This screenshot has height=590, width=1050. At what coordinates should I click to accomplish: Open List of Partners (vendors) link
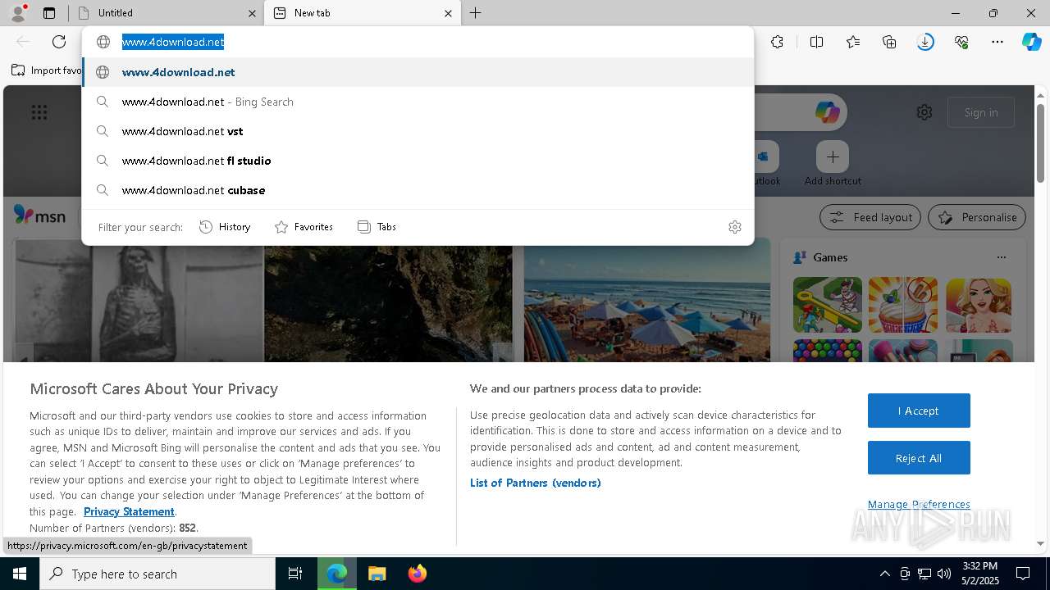536,483
